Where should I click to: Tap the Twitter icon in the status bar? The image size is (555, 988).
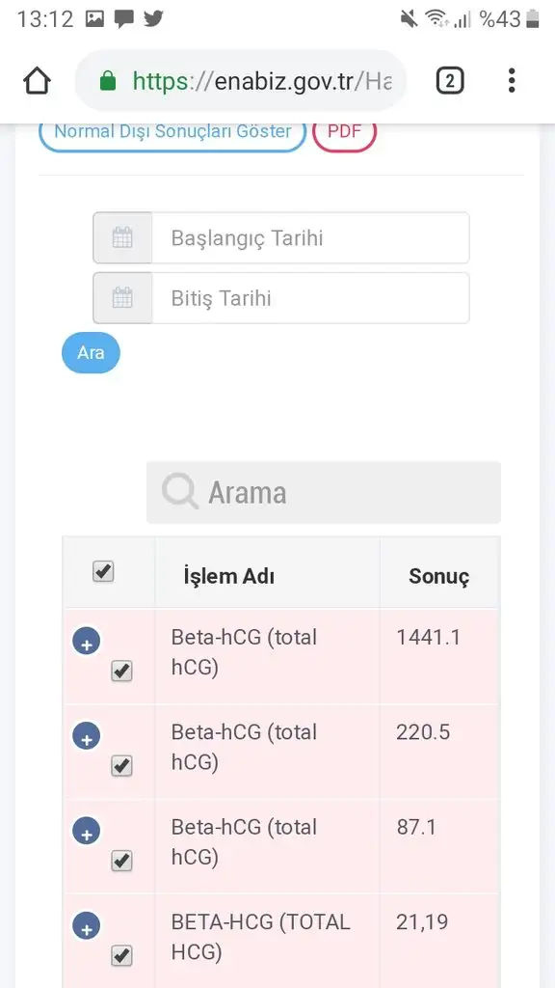point(154,16)
